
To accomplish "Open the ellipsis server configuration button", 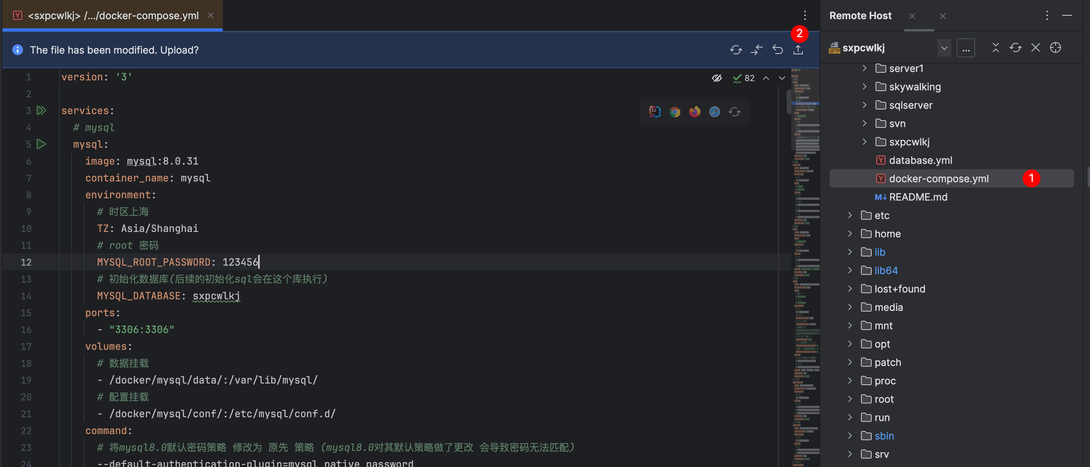I will click(x=966, y=48).
